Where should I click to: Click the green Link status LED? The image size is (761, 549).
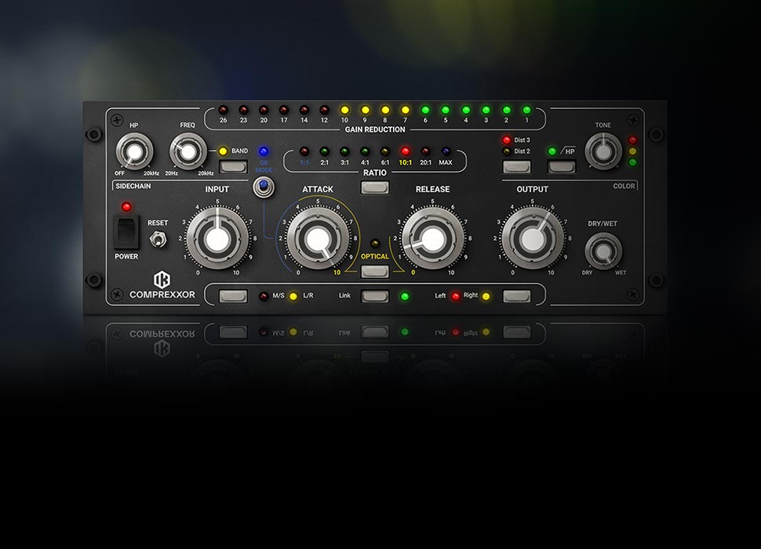405,296
